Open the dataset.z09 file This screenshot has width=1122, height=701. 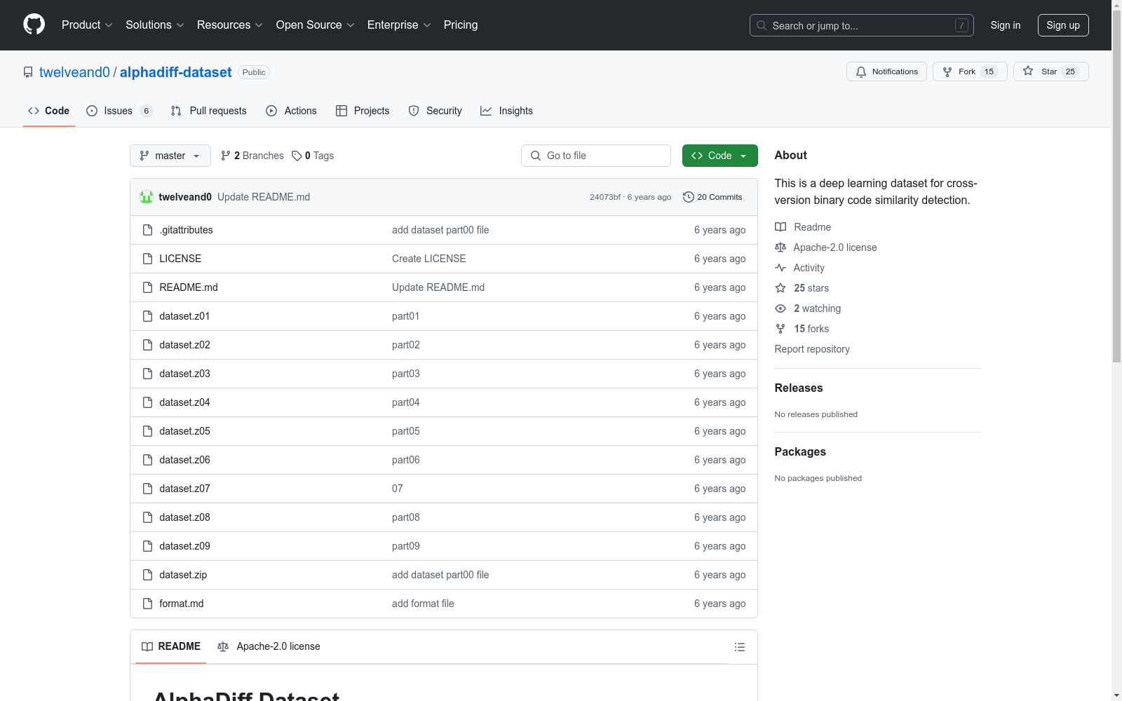(184, 546)
